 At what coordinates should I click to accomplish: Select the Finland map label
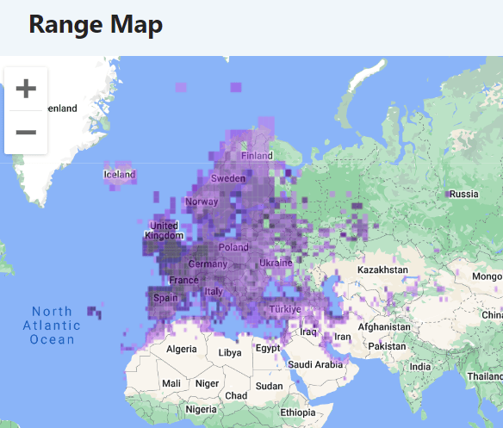point(257,156)
